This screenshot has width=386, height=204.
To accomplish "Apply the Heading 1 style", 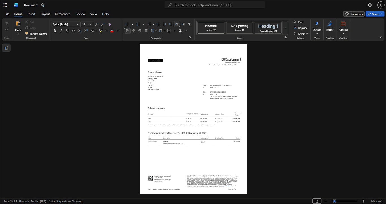I will 268,28.
